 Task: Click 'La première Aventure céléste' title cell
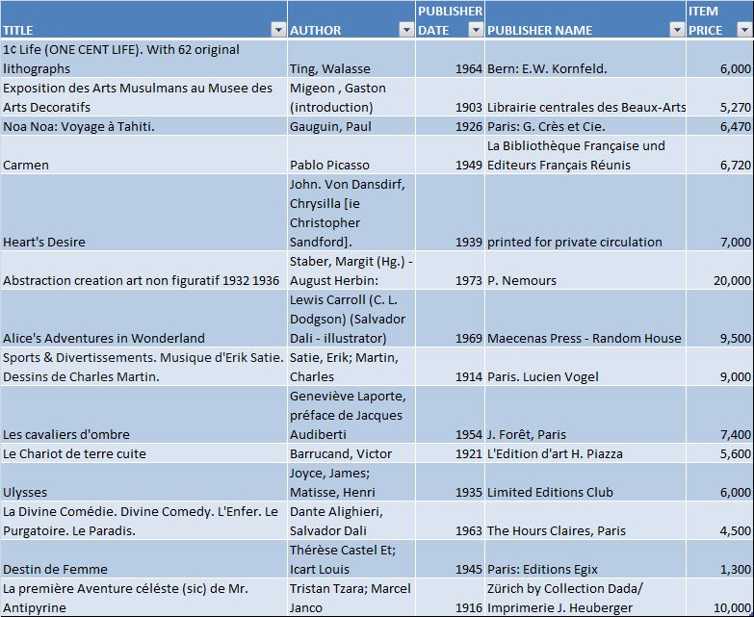[143, 597]
